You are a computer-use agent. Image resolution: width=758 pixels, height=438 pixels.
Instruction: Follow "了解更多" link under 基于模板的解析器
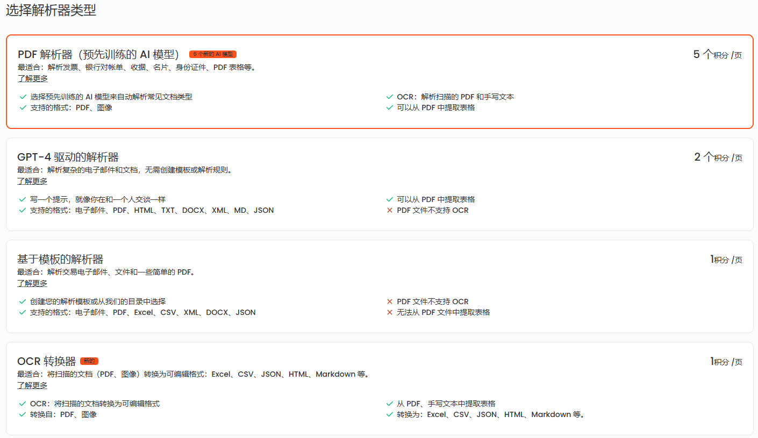(32, 283)
